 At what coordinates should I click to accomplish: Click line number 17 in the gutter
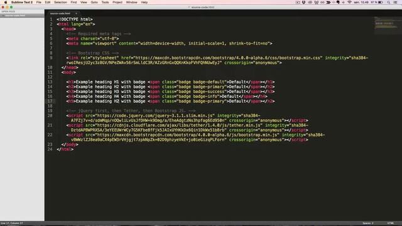point(50,101)
